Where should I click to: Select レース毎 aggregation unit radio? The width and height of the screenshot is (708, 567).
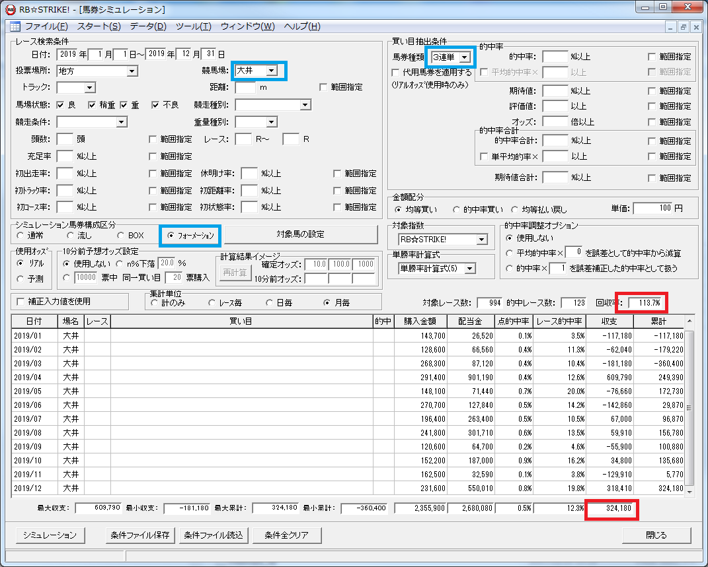(212, 303)
